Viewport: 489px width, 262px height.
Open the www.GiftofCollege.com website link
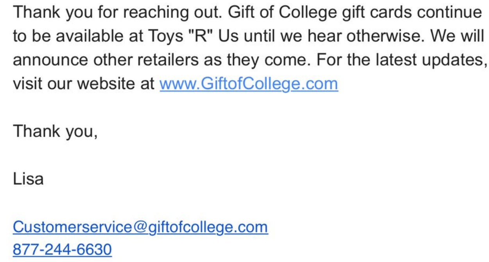pos(249,84)
